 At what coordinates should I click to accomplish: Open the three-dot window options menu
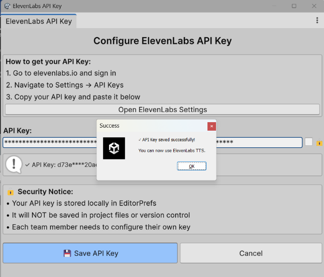point(317,20)
